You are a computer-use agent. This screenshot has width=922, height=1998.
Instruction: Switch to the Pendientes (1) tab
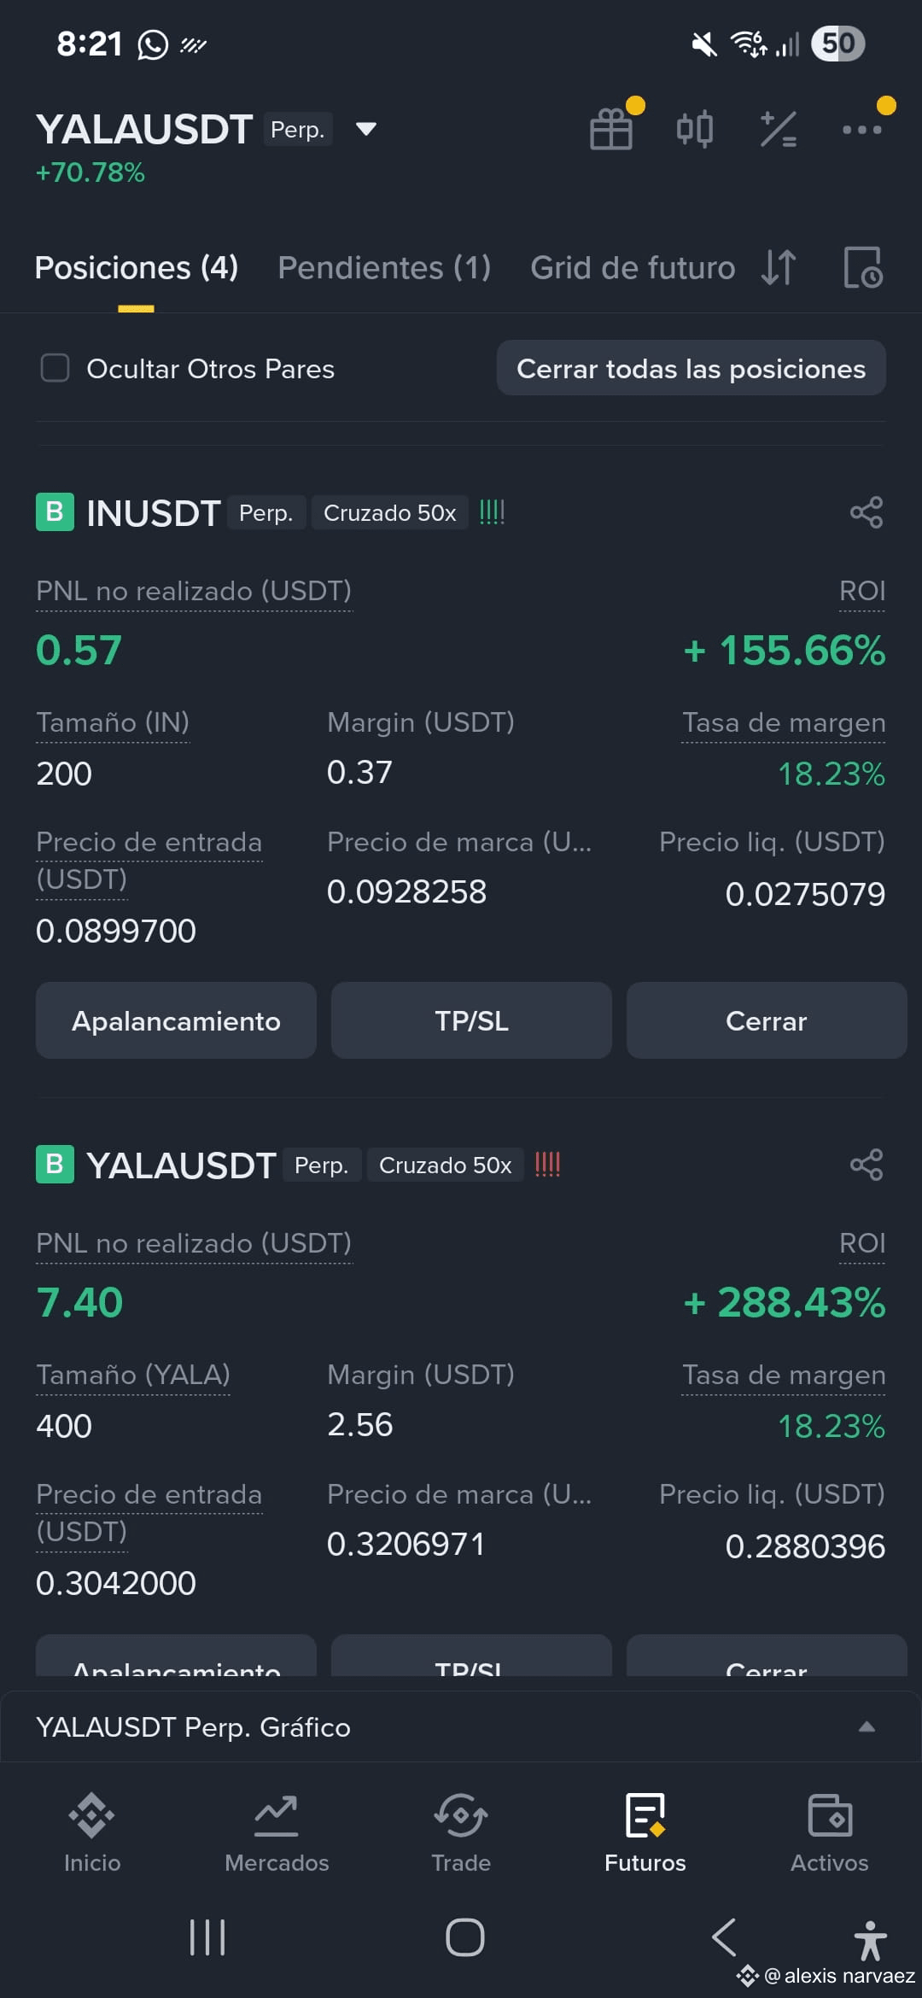coord(384,268)
